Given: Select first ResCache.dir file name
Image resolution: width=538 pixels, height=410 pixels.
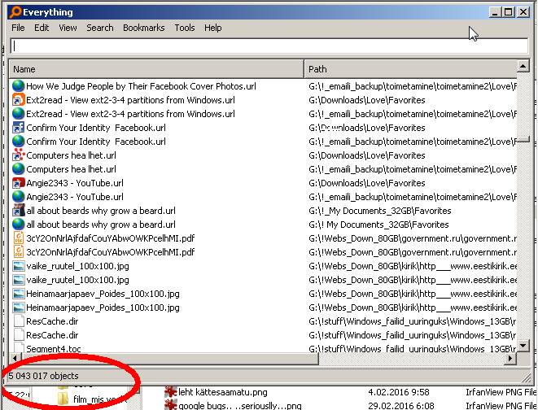Looking at the screenshot, I should [x=52, y=321].
